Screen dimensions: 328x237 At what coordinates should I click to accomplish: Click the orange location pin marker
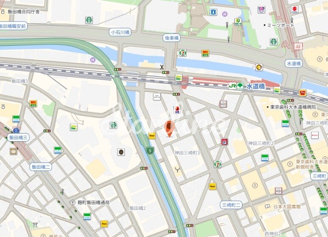pyautogui.click(x=169, y=129)
